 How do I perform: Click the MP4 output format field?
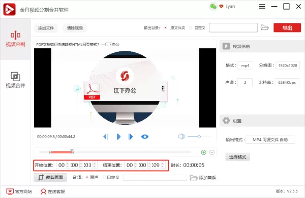click(x=270, y=140)
